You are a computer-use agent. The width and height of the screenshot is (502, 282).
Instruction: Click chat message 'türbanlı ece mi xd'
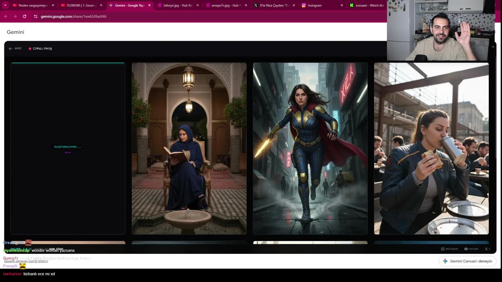[x=39, y=274]
